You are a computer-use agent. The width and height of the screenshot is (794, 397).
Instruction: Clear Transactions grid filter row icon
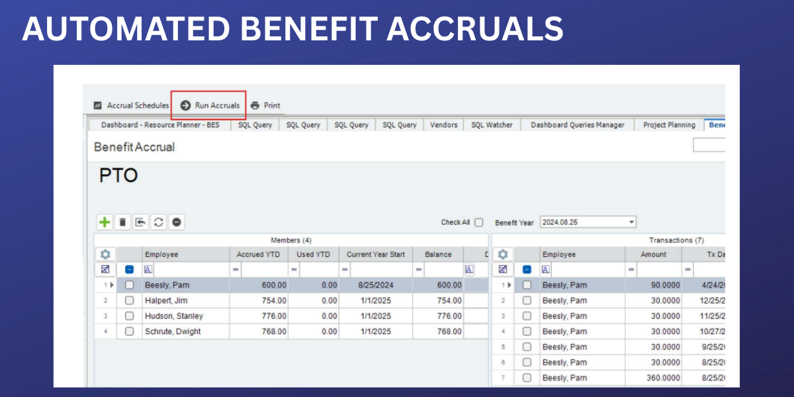[502, 269]
